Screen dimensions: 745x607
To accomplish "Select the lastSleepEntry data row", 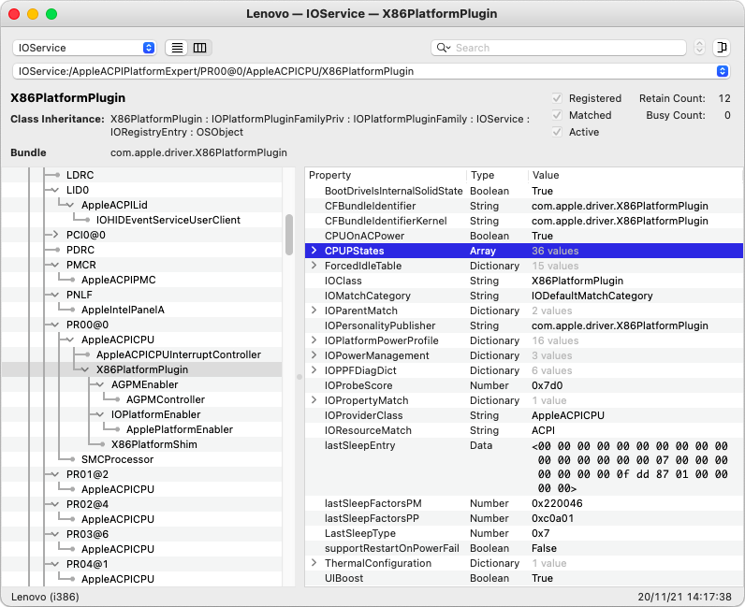I will click(523, 467).
